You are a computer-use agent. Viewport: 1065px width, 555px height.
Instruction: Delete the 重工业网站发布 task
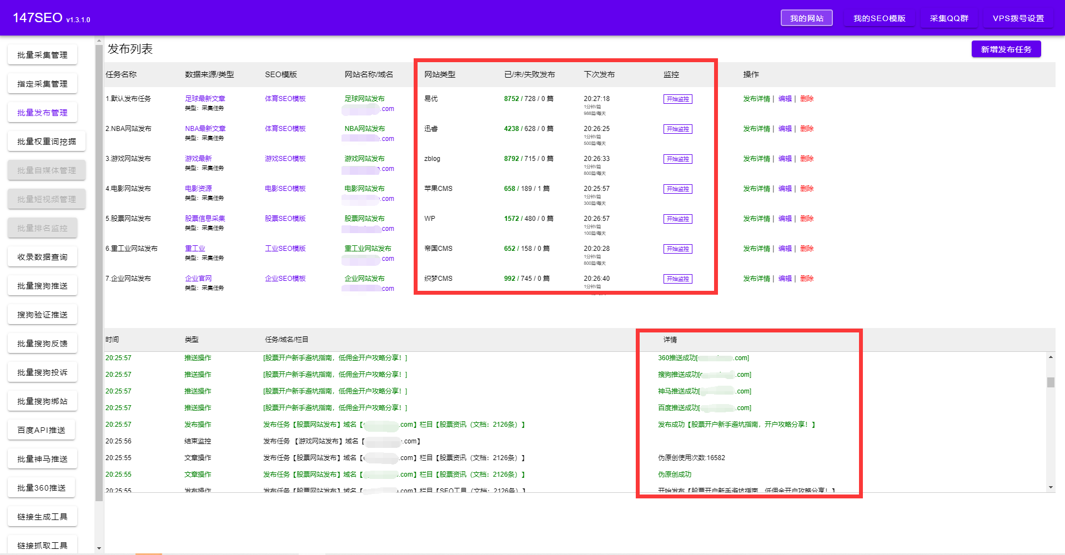[x=807, y=249]
